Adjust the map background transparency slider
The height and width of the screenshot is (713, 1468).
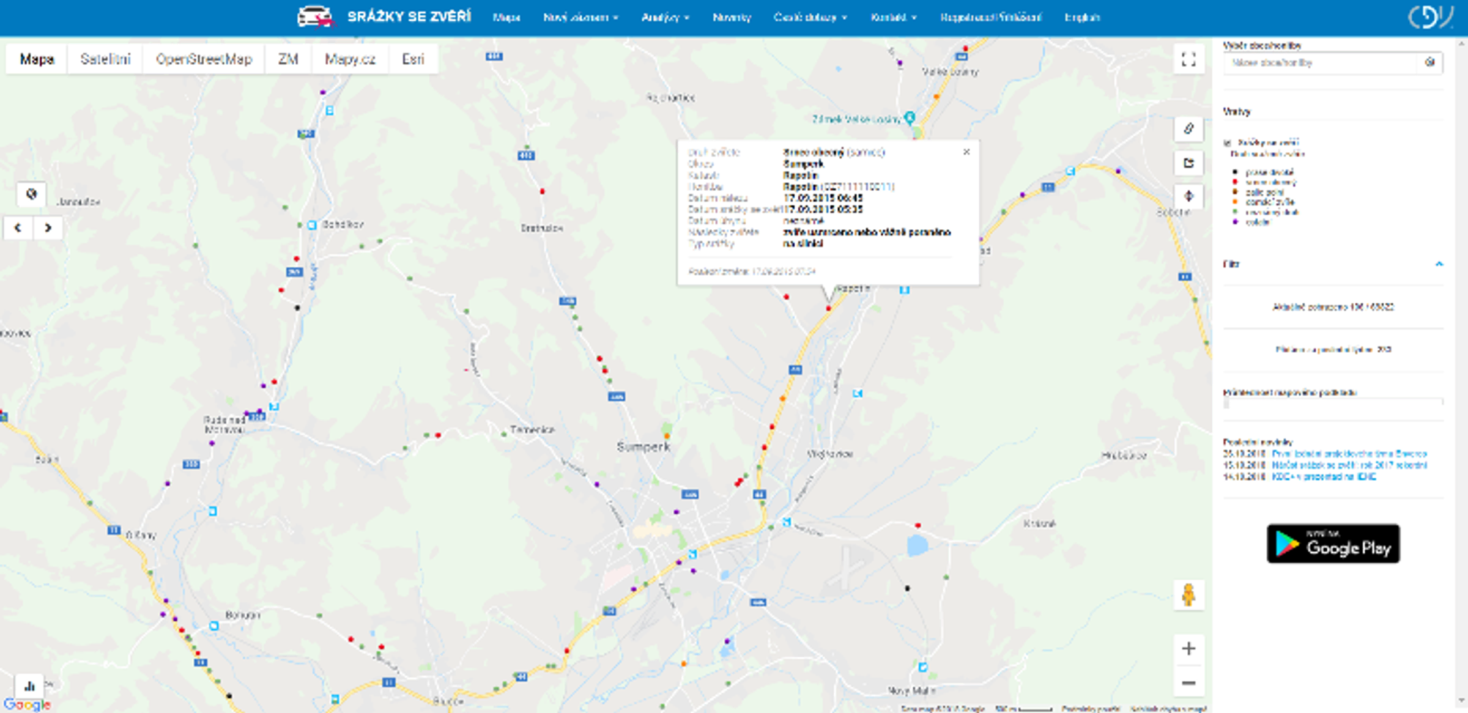point(1333,403)
